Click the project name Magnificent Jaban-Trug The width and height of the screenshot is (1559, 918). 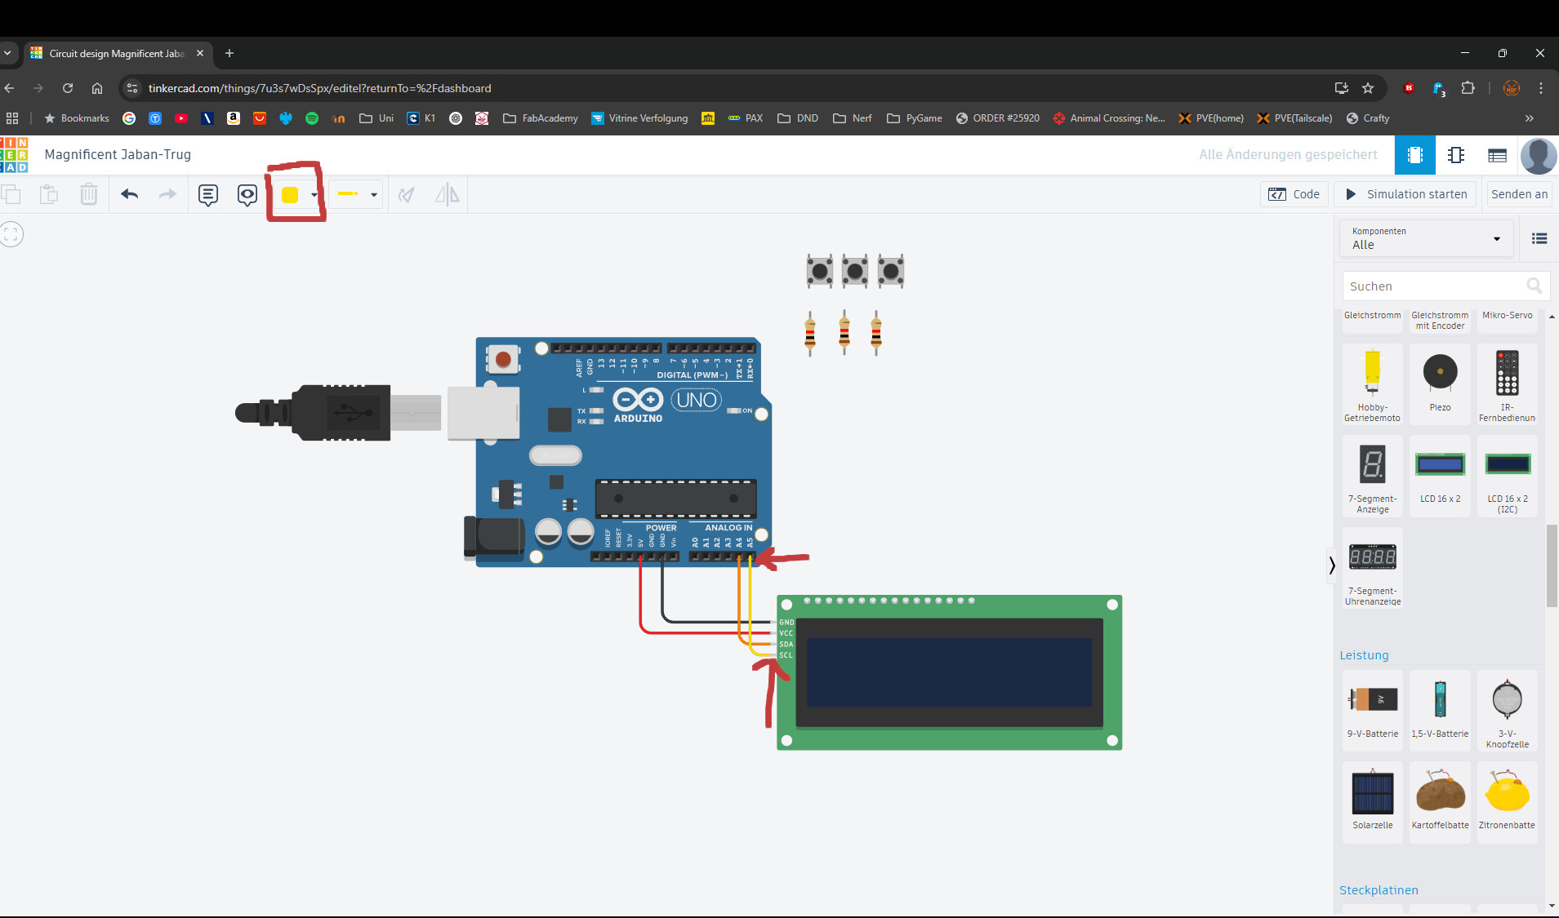(x=118, y=154)
